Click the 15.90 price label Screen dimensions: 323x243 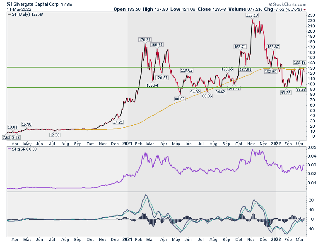pos(27,124)
